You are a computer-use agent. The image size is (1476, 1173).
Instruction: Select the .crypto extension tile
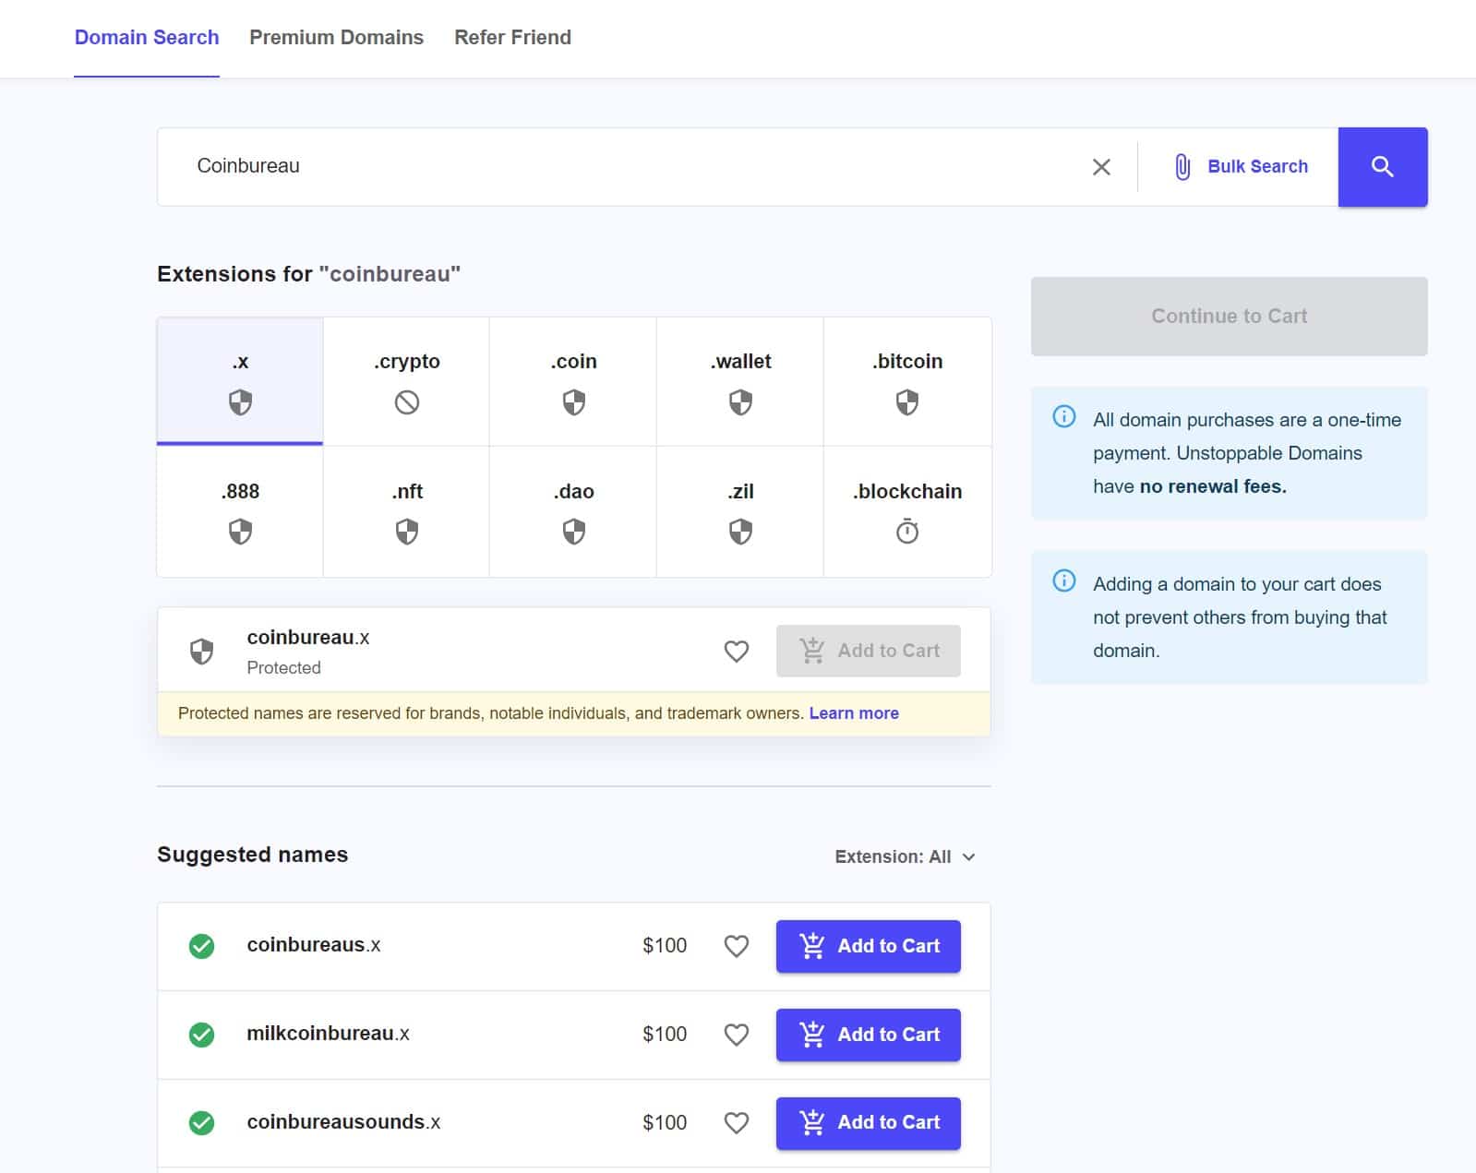(406, 381)
